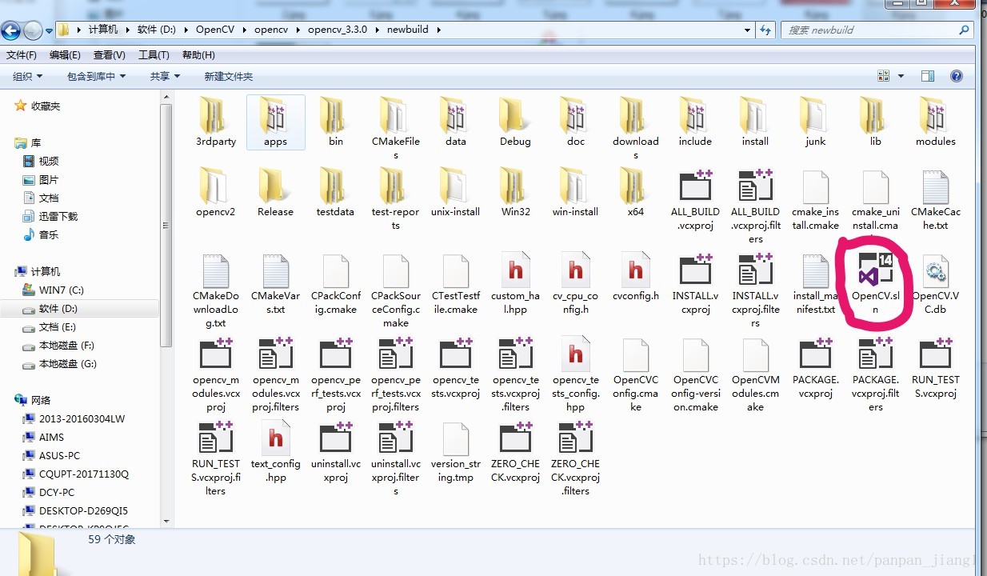Select the text_config.hpp file
Viewport: 987px width, 576px height.
coord(275,453)
